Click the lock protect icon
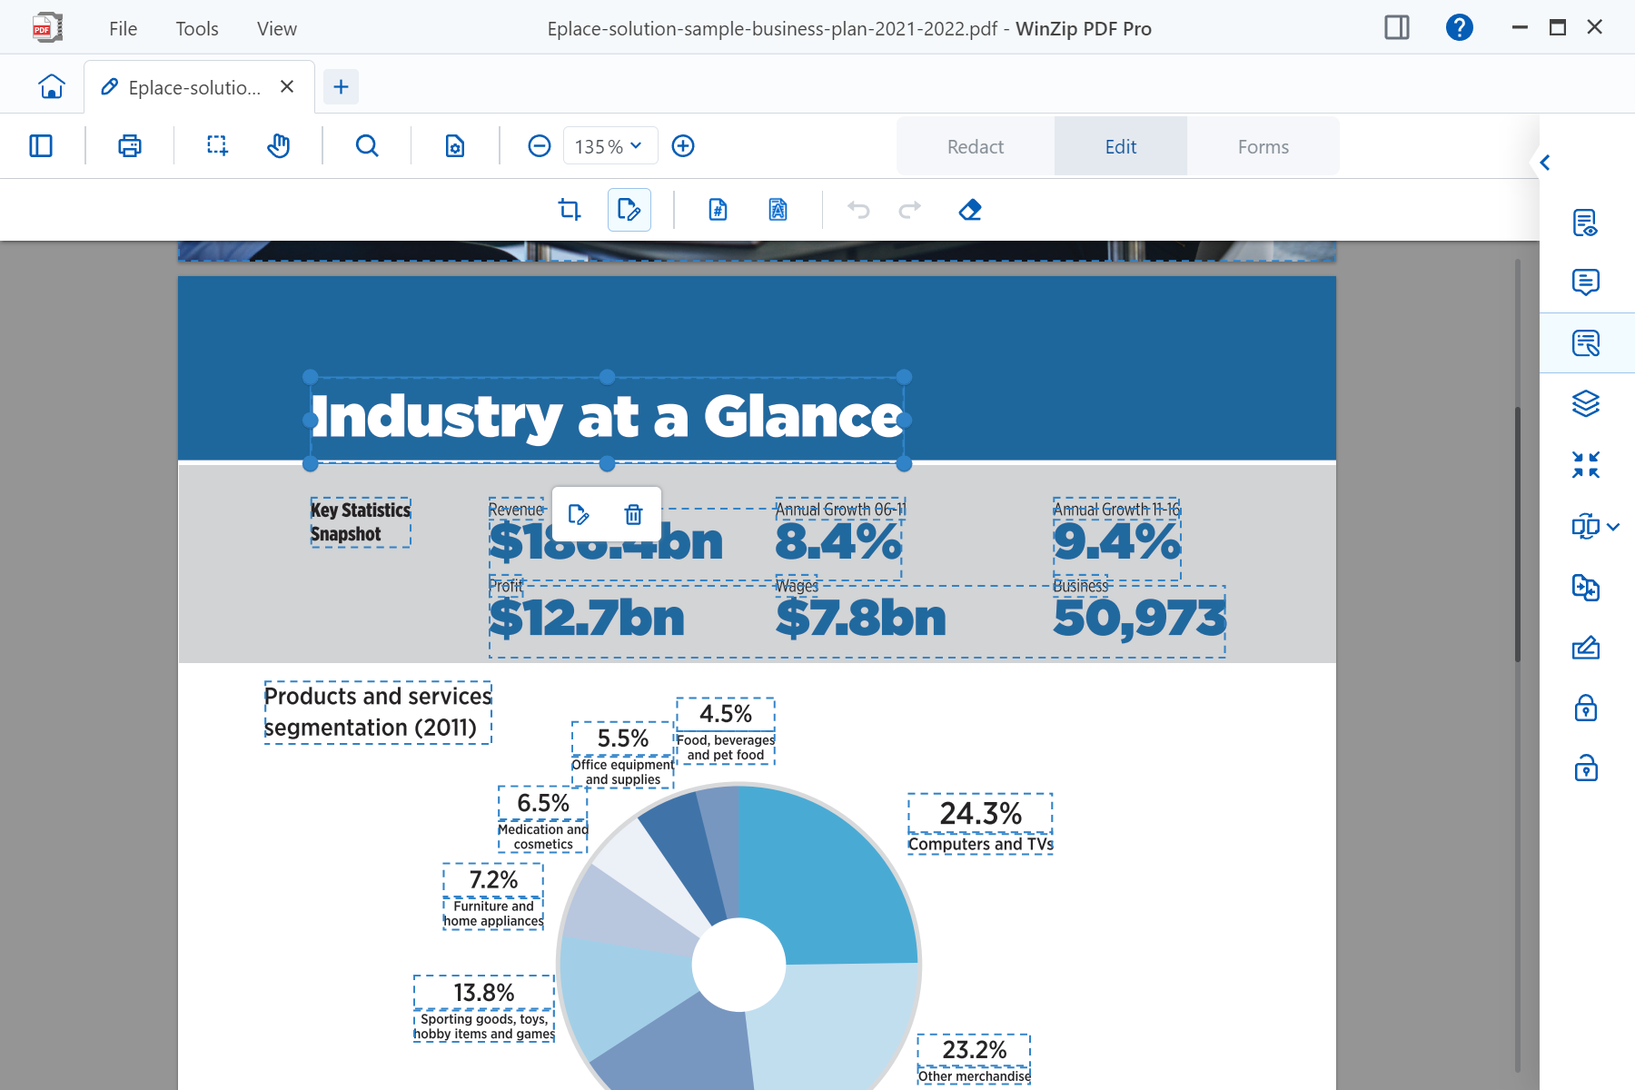The height and width of the screenshot is (1090, 1635). (1585, 708)
